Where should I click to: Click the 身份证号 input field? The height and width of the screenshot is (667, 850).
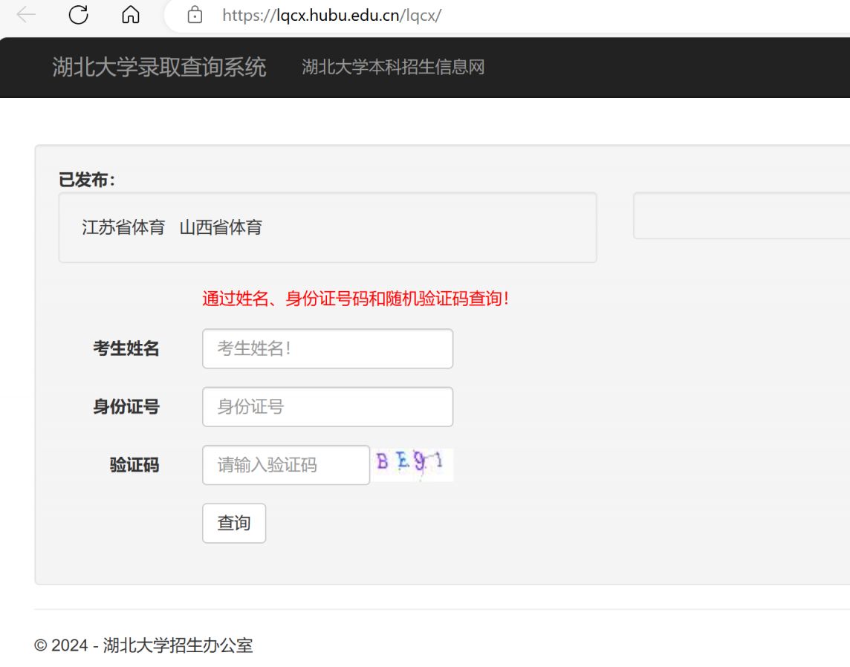coord(328,406)
